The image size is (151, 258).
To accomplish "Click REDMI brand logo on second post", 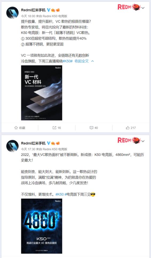I will (129, 140).
